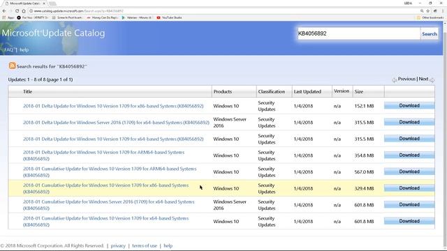Open Delta Update Windows Server 2016 x64 link
The height and width of the screenshot is (251, 447).
click(116, 123)
